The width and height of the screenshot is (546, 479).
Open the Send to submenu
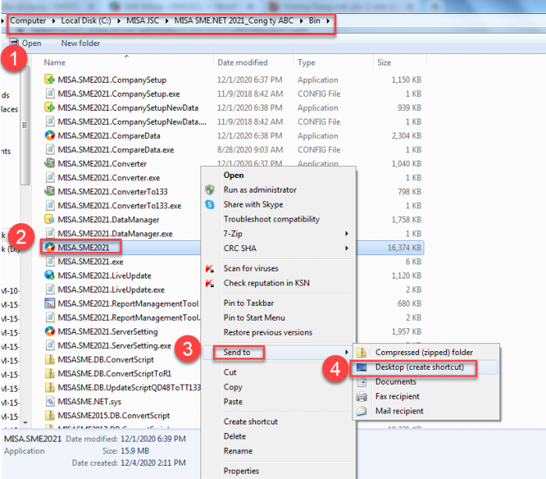pyautogui.click(x=237, y=353)
